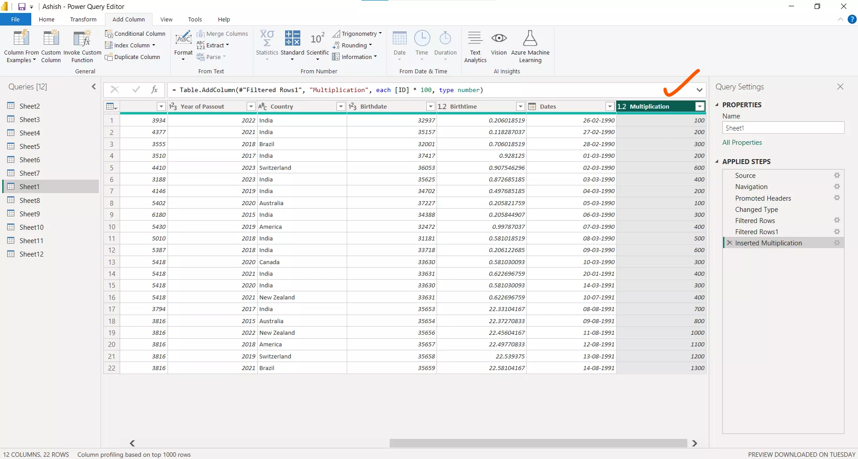Click the All Properties link
858x459 pixels.
pyautogui.click(x=742, y=142)
